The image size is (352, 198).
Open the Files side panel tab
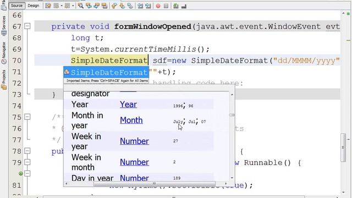click(4, 5)
